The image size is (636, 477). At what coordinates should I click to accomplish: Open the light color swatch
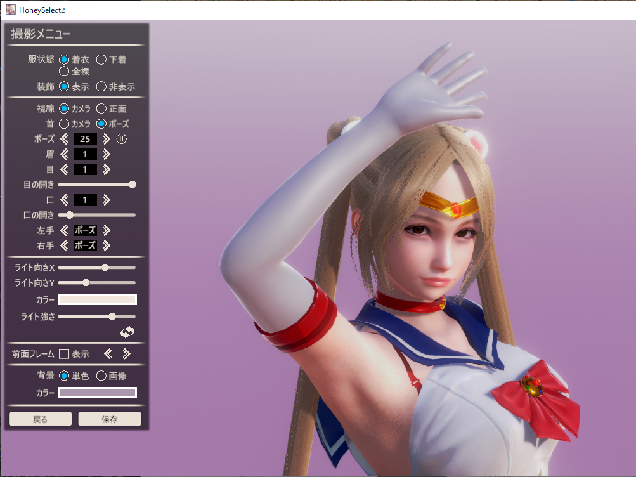(98, 300)
